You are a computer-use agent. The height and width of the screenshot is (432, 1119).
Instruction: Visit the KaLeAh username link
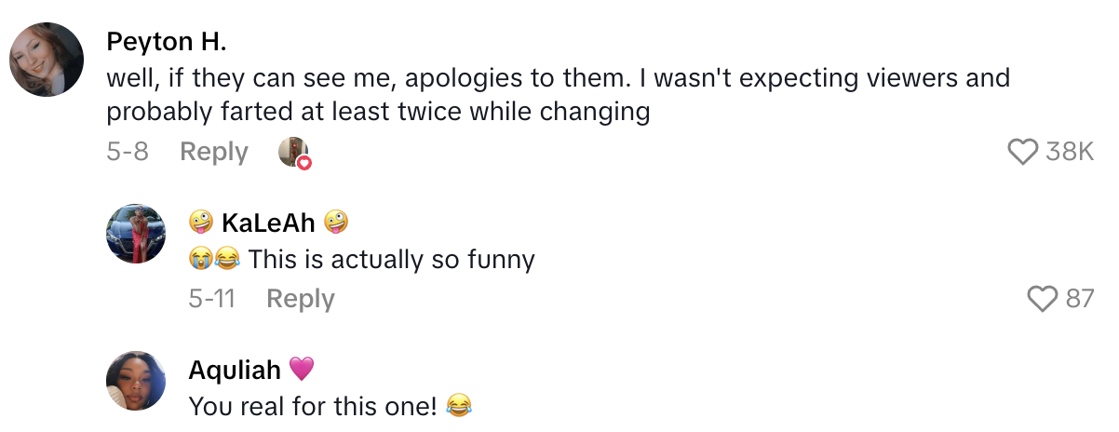[268, 223]
